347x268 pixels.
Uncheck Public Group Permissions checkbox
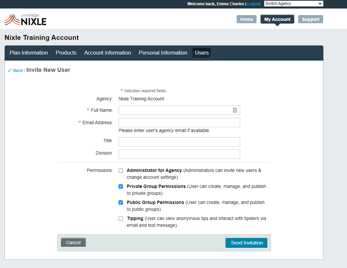(121, 202)
